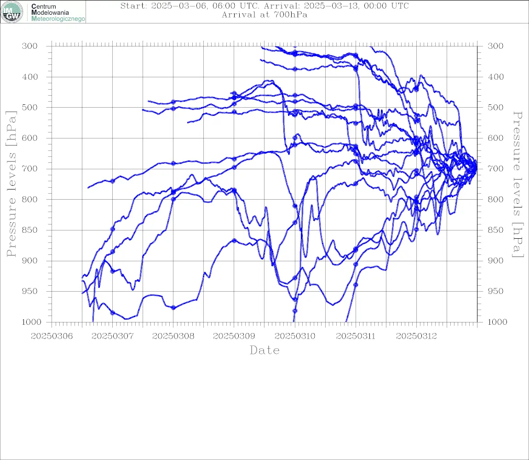Click the right-axis 600 pressure label
Screen dimensions: 529x460
point(495,138)
